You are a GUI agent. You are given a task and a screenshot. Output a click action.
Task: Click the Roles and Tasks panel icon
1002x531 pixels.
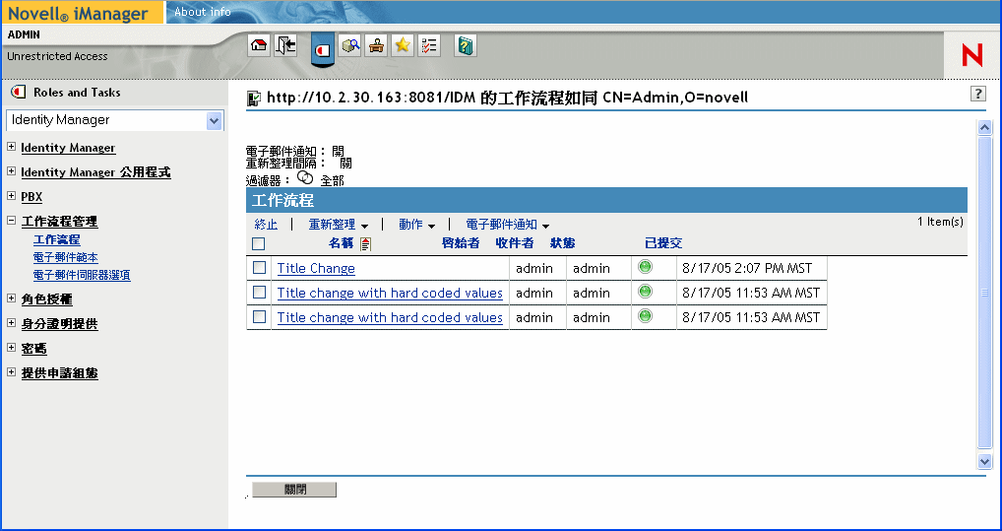pos(18,93)
